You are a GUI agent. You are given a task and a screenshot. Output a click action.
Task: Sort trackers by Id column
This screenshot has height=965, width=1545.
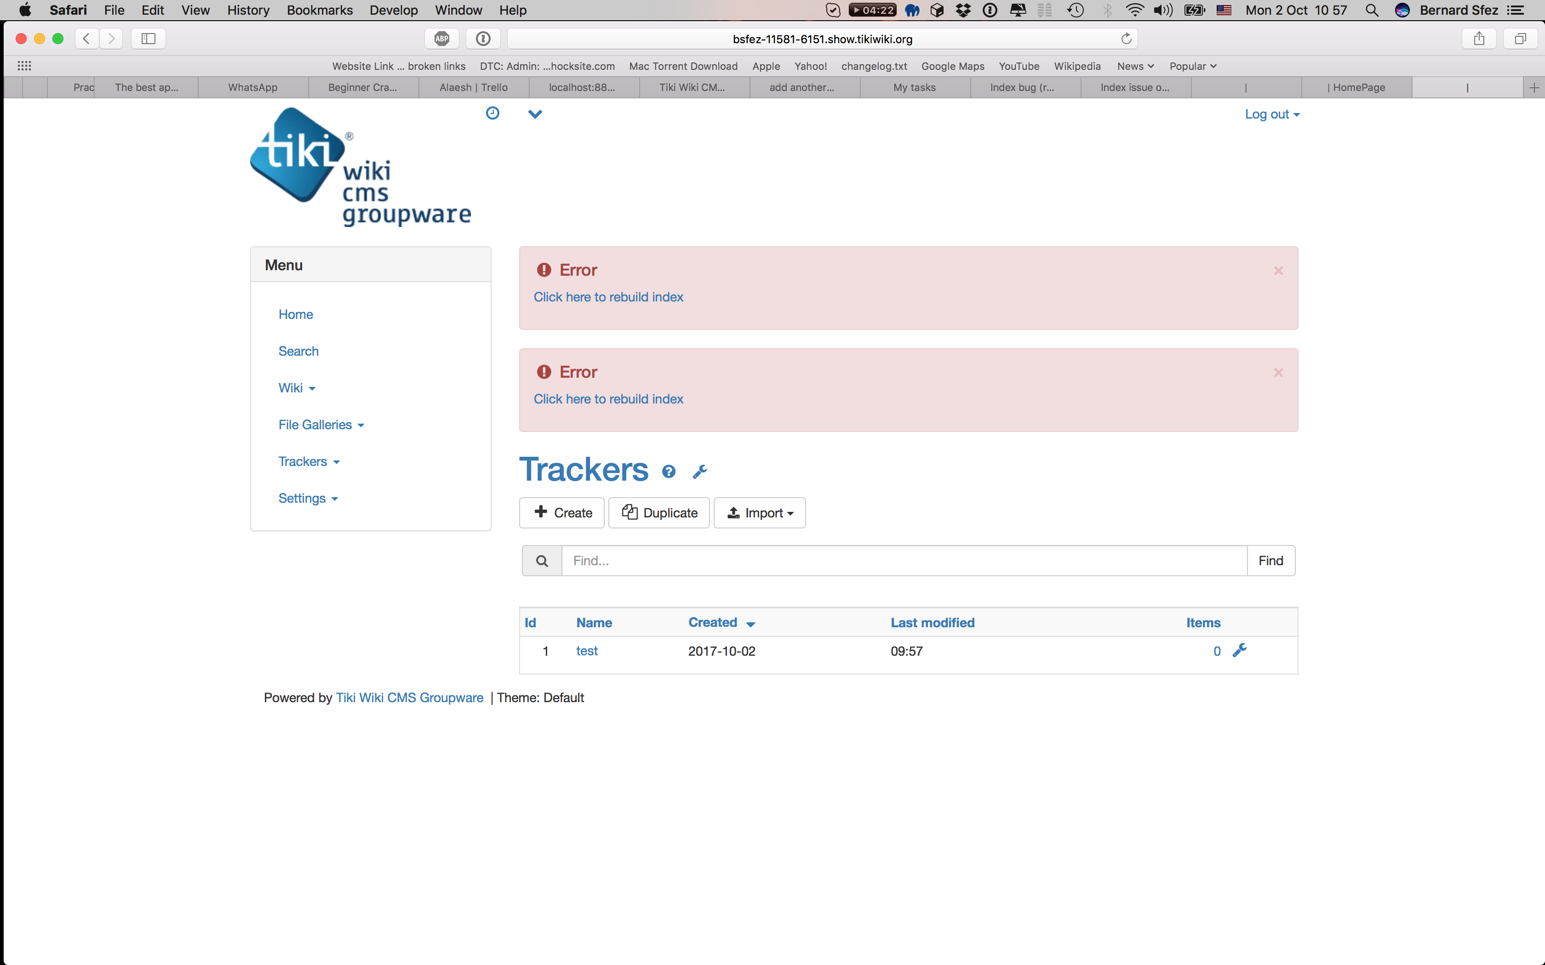click(x=530, y=622)
